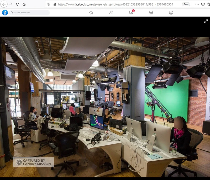Open the Facebook Groups tab
This screenshot has width=210, height=180.
tap(171, 13)
